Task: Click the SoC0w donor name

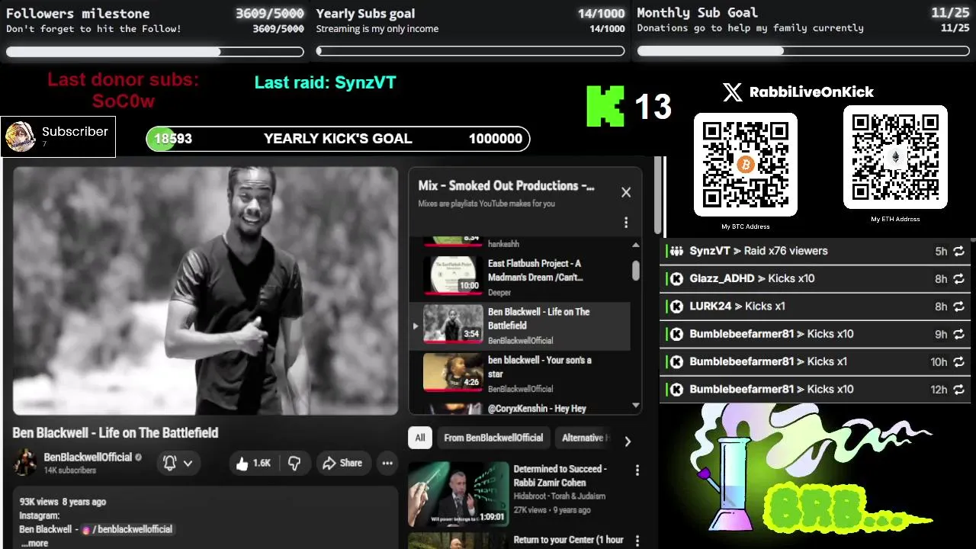Action: [x=124, y=101]
